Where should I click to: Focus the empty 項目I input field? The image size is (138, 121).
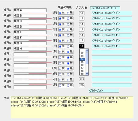[x=30, y=54]
